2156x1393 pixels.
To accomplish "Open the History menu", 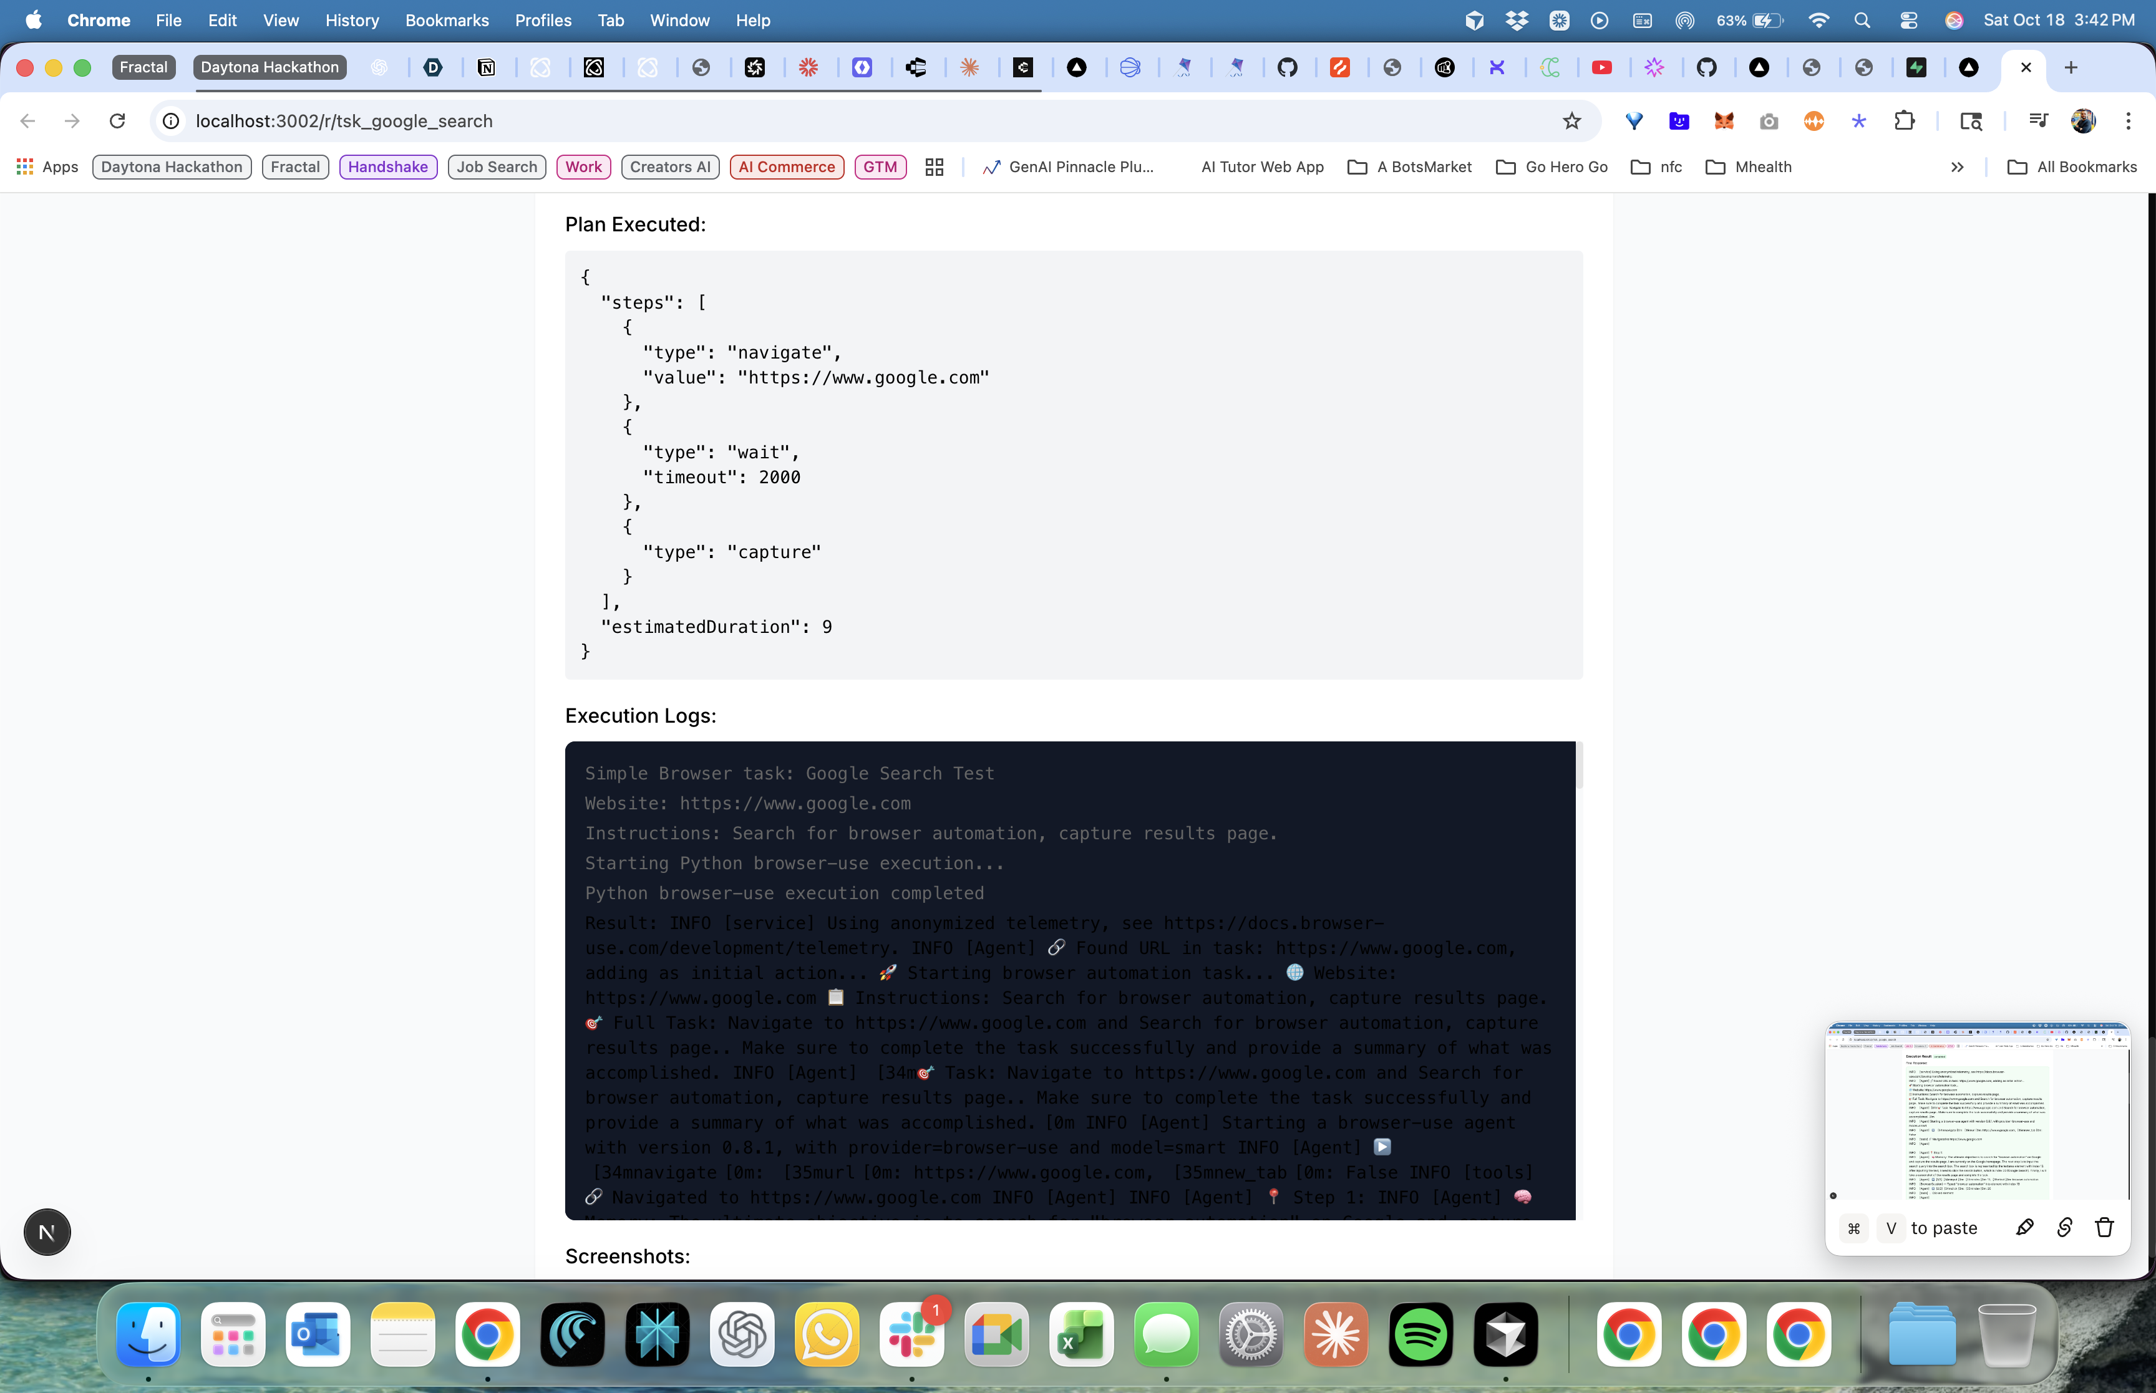I will tap(351, 20).
